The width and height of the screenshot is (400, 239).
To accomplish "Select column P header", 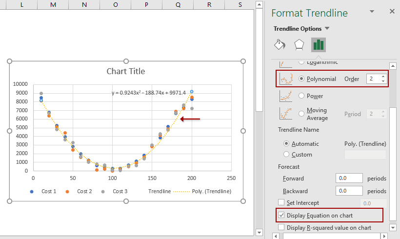I will pyautogui.click(x=146, y=4).
